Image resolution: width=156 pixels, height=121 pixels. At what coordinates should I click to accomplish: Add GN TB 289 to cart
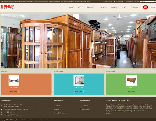[x=14, y=91]
